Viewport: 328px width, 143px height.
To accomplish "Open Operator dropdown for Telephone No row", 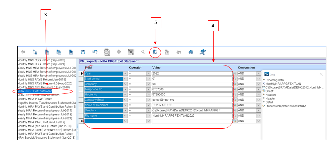I will (x=149, y=89).
